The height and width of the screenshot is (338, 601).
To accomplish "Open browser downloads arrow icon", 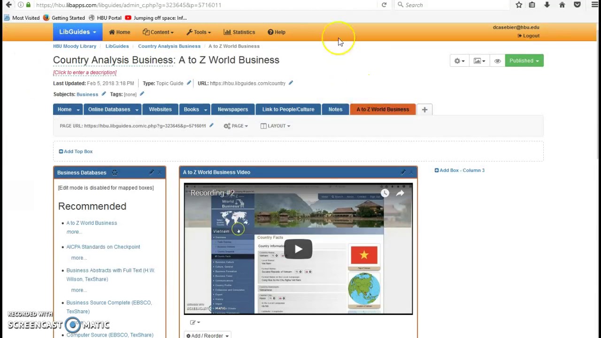I will [x=547, y=5].
